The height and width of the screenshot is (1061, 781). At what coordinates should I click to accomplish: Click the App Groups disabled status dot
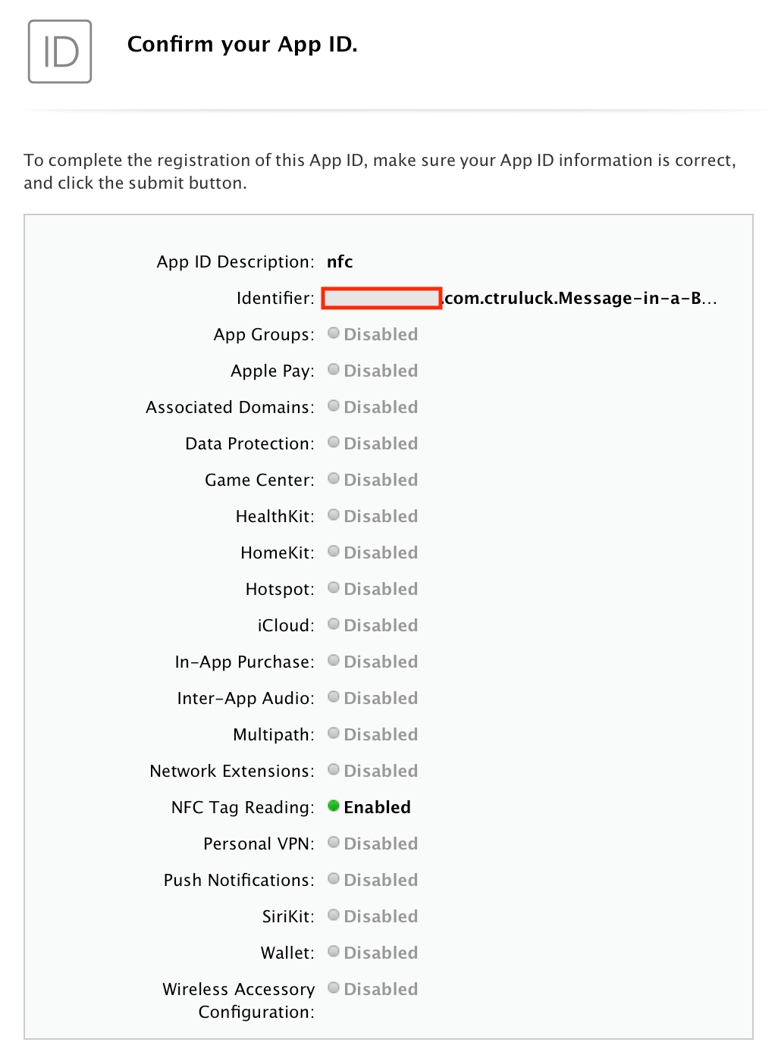(x=334, y=333)
